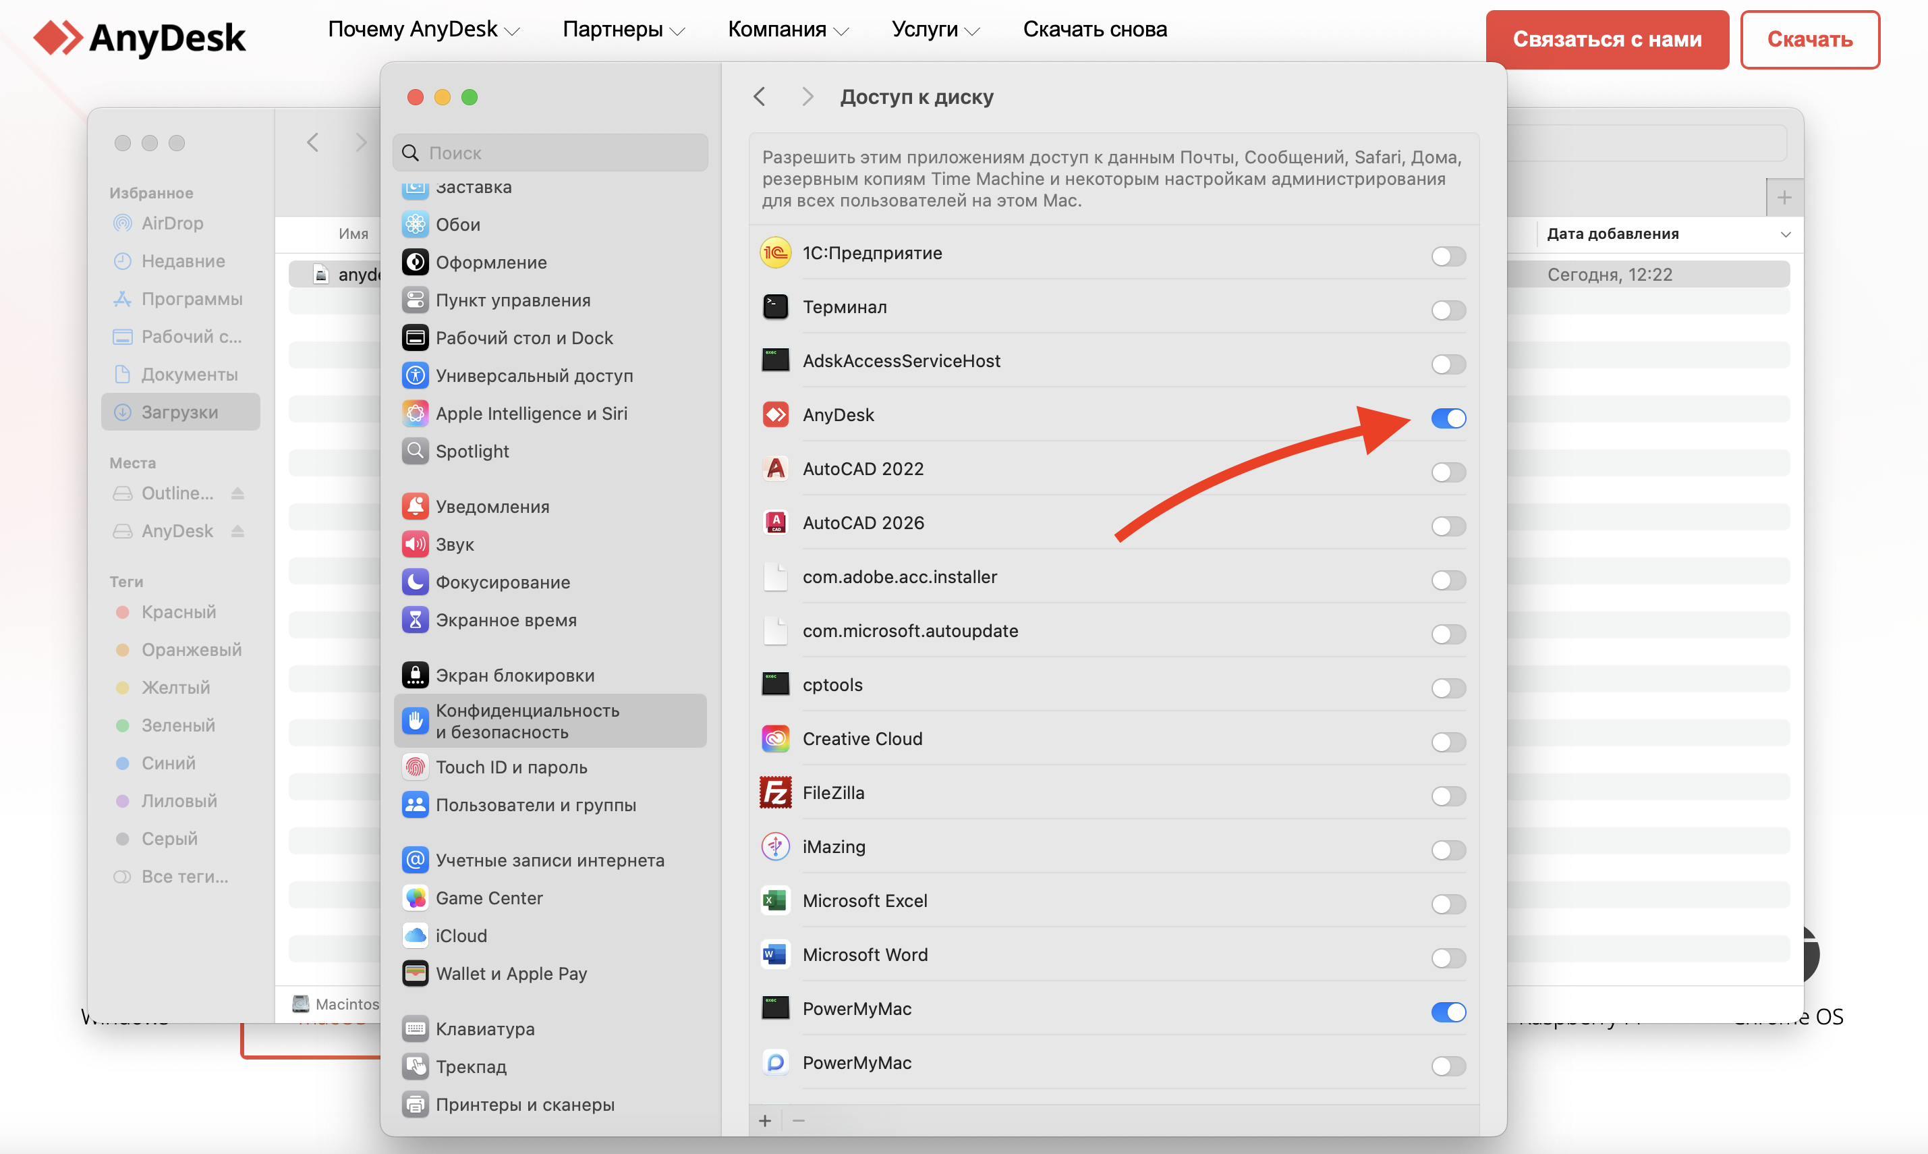Open Apple Intelligence и Siri settings
Image resolution: width=1928 pixels, height=1154 pixels.
click(550, 414)
